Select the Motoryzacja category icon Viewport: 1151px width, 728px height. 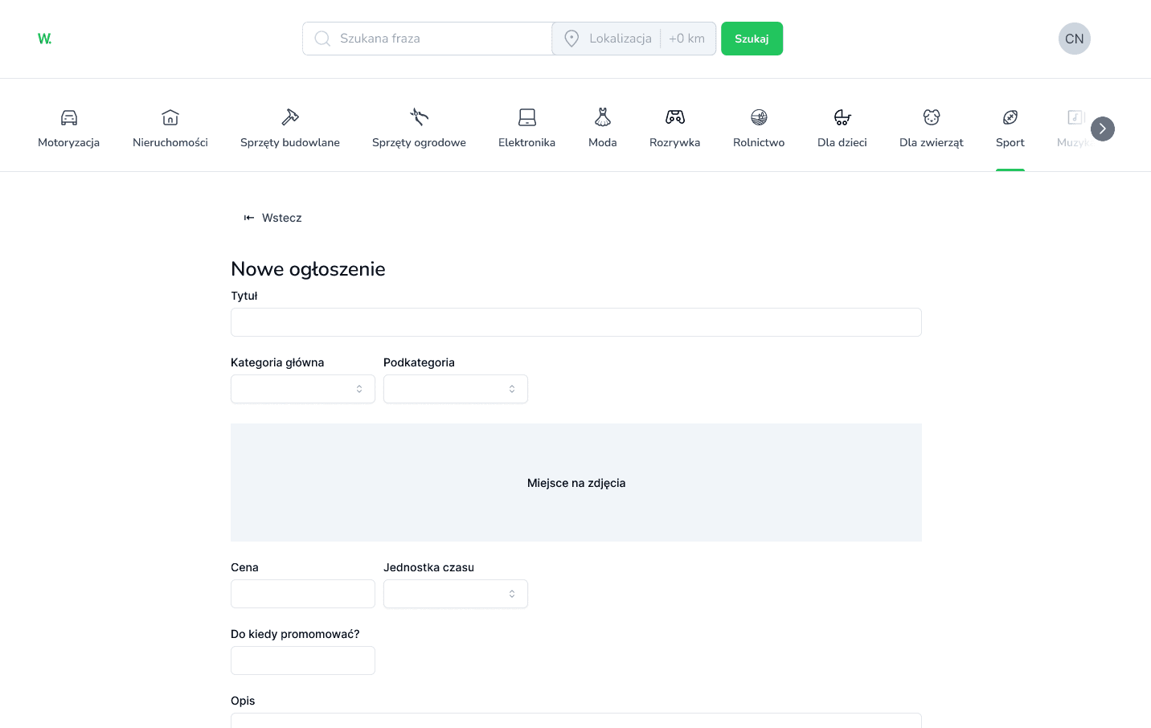pyautogui.click(x=68, y=117)
